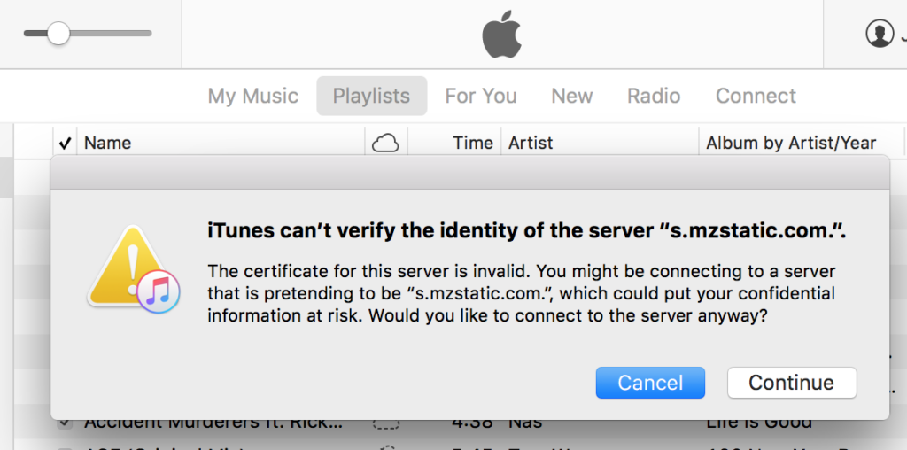This screenshot has height=450, width=907.
Task: Open the Radio tab
Action: pos(654,96)
